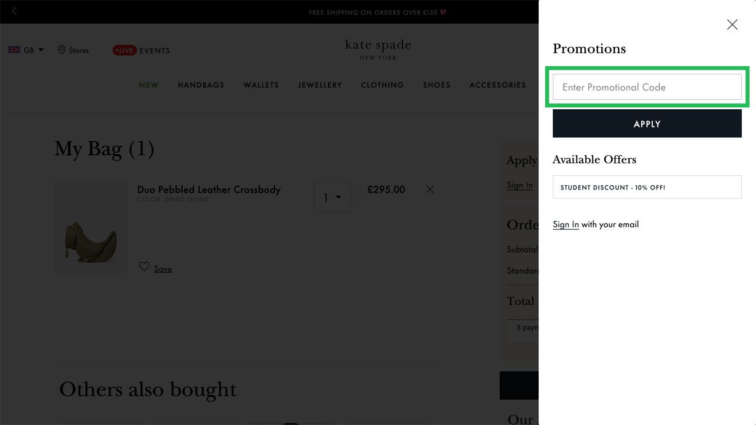
Task: Click the kate spade new york logo
Action: tap(378, 50)
